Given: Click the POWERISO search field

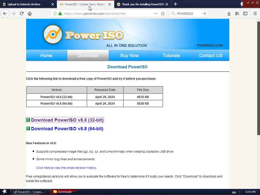Looking at the screenshot, I should (189, 14).
